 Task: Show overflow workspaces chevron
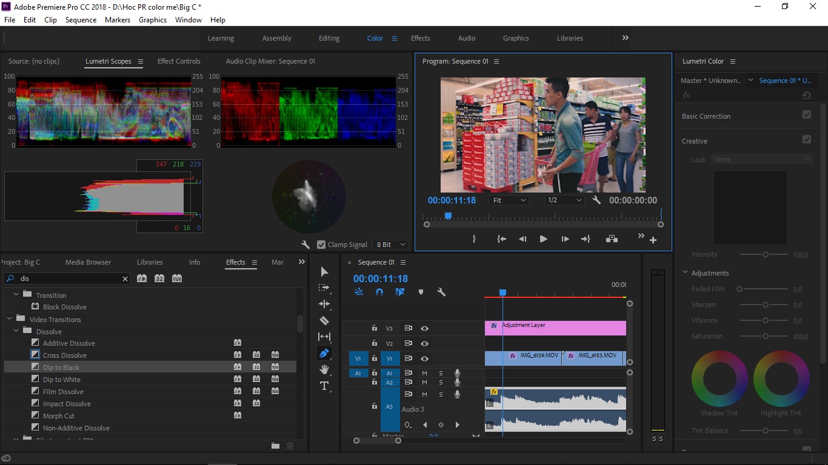(x=626, y=38)
